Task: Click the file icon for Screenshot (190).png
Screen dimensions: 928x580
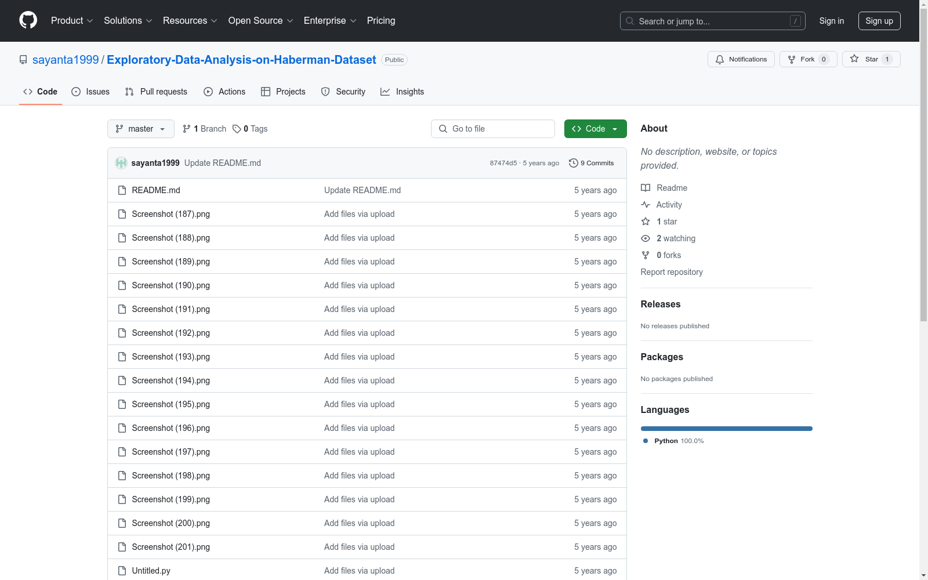Action: click(122, 285)
